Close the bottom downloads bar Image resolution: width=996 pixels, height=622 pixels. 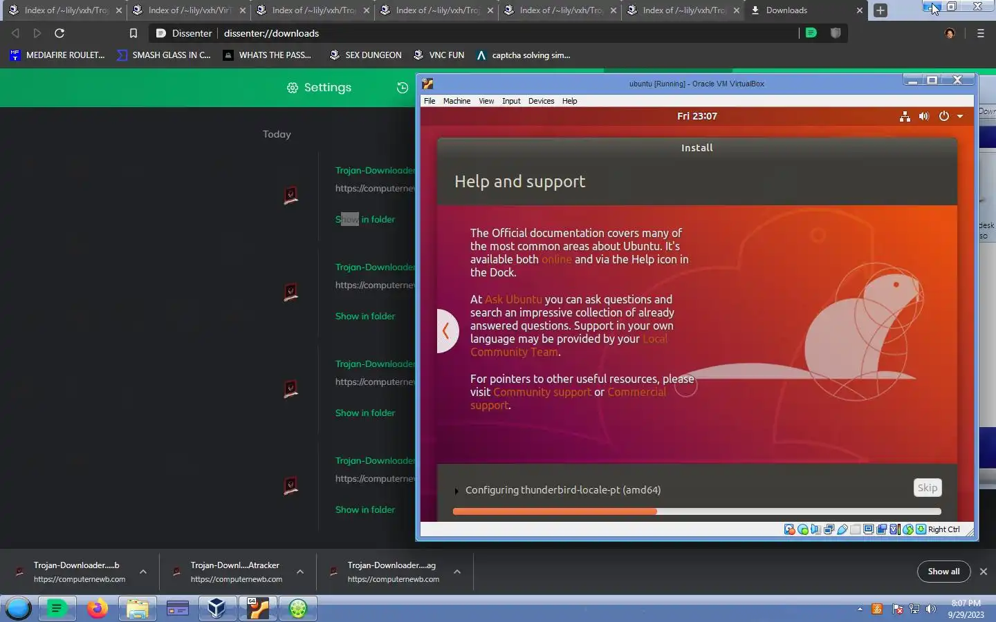[984, 572]
